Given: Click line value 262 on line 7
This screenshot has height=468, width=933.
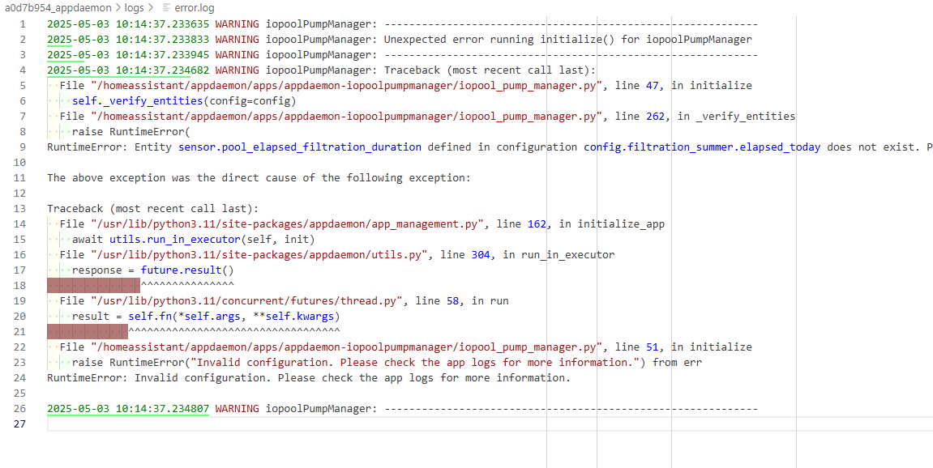Looking at the screenshot, I should pos(656,117).
